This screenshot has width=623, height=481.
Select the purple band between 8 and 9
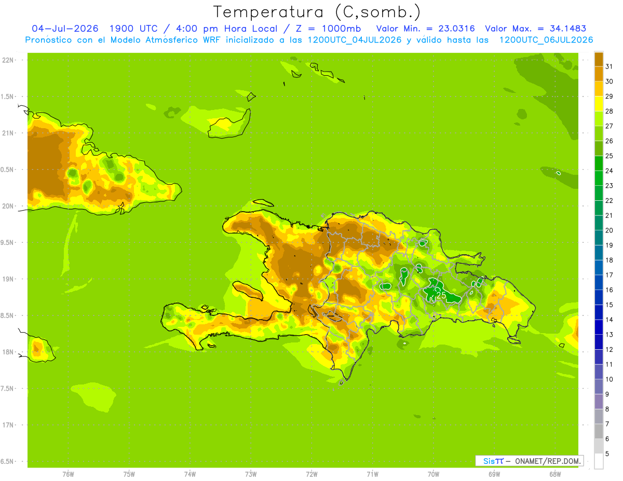pyautogui.click(x=599, y=402)
